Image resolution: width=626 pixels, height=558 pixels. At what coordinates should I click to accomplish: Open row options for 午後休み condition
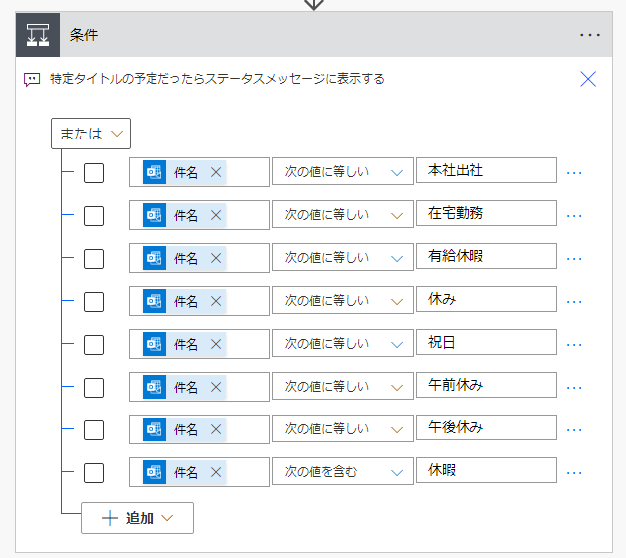click(x=574, y=429)
